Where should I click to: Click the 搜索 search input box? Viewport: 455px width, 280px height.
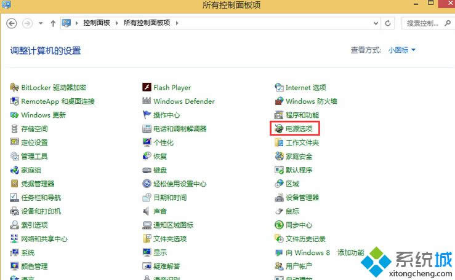click(x=425, y=23)
